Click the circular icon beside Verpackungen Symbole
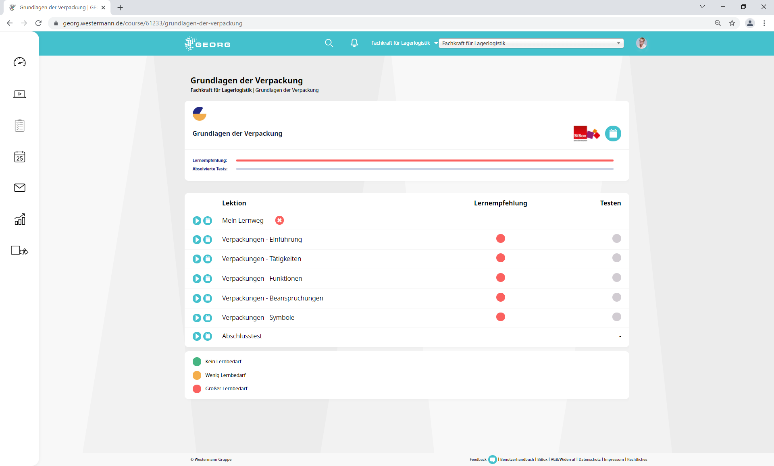 (x=197, y=317)
